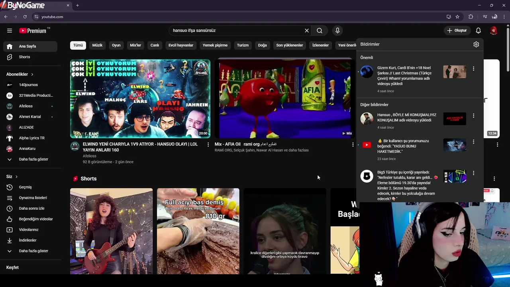
Task: Open the Oluştur create button
Action: tap(457, 31)
